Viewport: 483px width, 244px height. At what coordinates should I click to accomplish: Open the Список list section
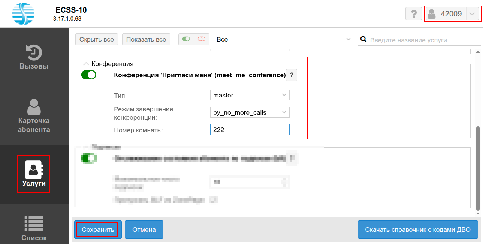point(34,228)
